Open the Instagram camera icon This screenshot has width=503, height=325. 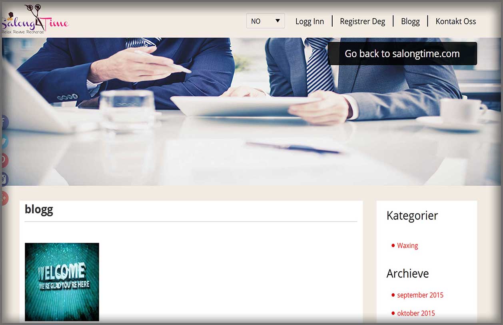(x=4, y=179)
